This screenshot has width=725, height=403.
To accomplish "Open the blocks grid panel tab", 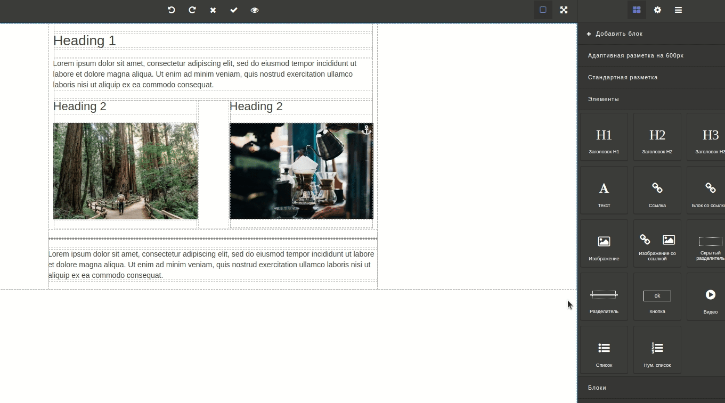I will [637, 10].
